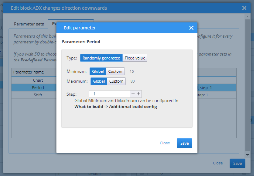
Task: Close the Edit block ADX window with X
Action: point(244,8)
